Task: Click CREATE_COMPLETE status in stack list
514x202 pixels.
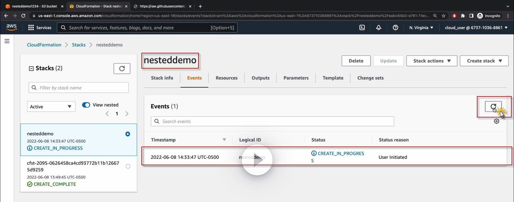Action: click(52, 184)
